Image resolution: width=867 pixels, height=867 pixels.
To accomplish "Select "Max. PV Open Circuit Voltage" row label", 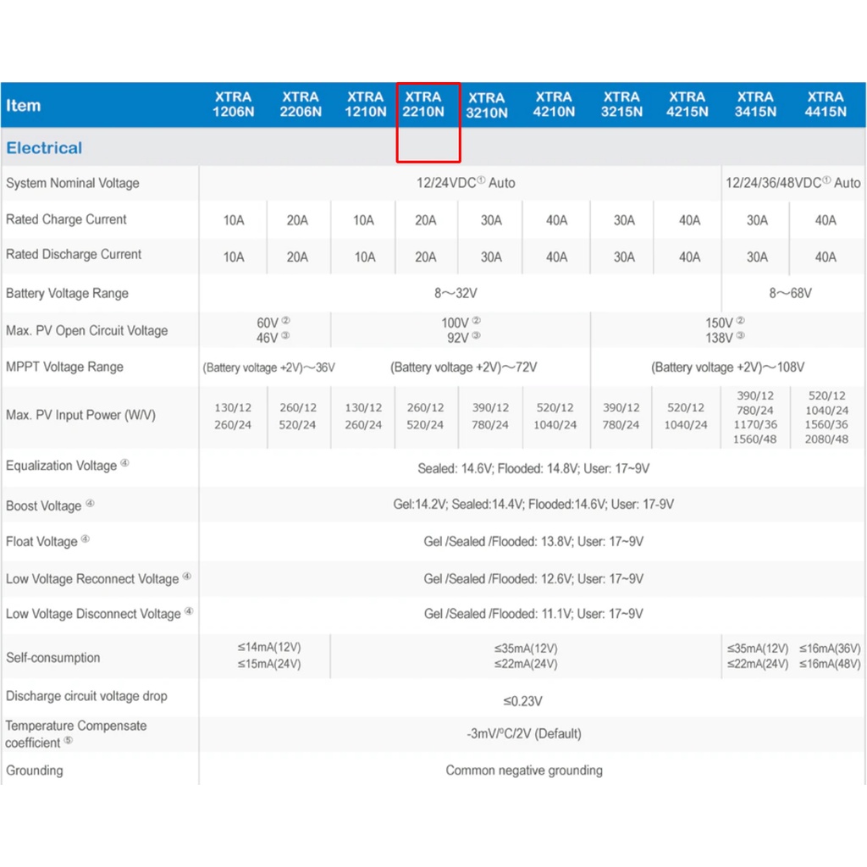I will [87, 331].
